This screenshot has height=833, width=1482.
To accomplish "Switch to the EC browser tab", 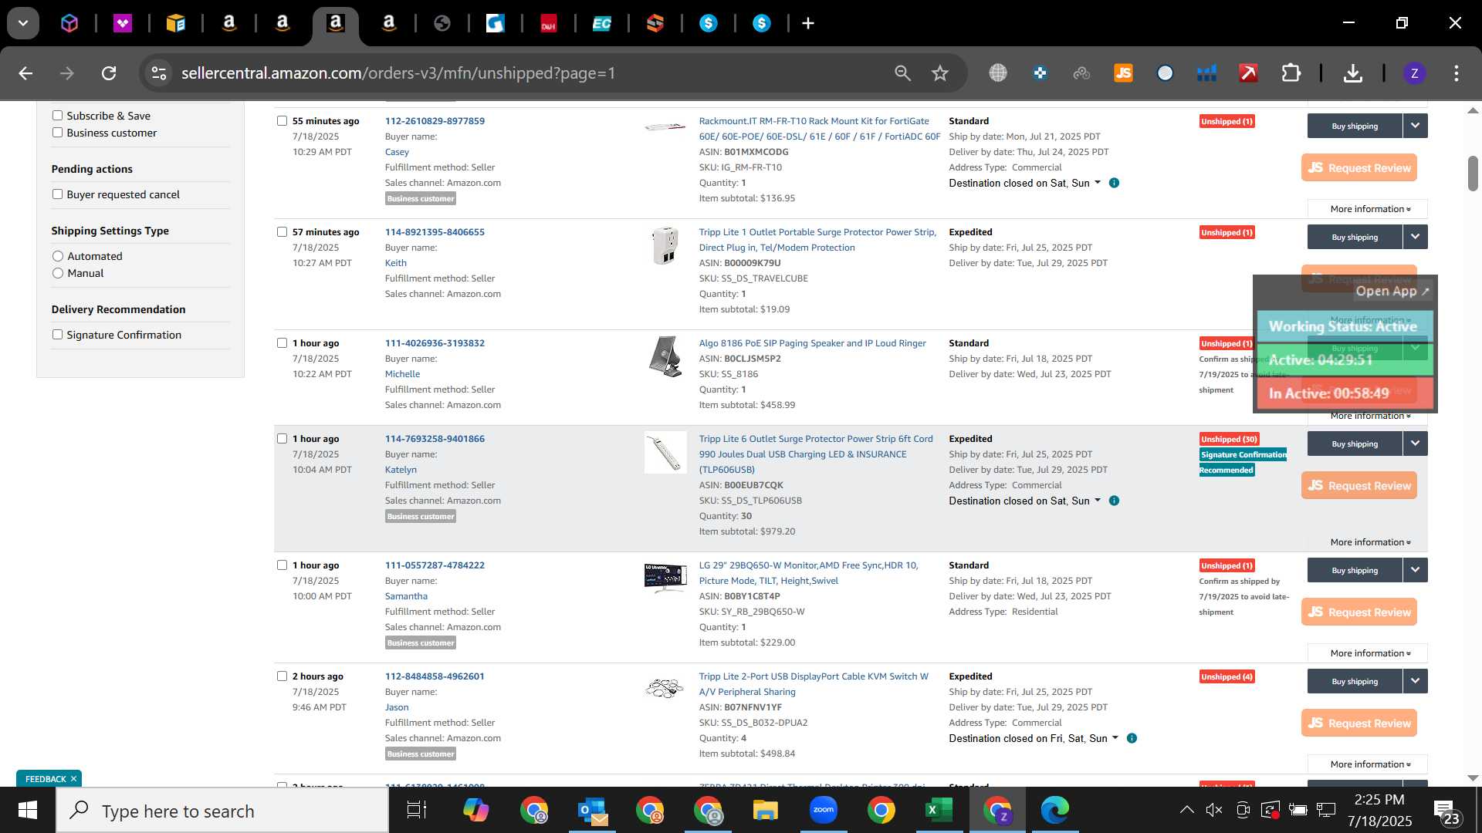I will [x=601, y=24].
